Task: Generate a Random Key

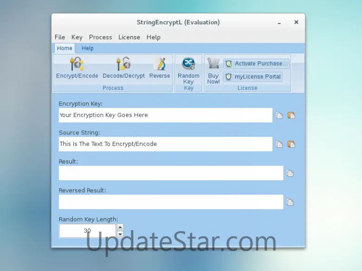Action: coord(188,70)
